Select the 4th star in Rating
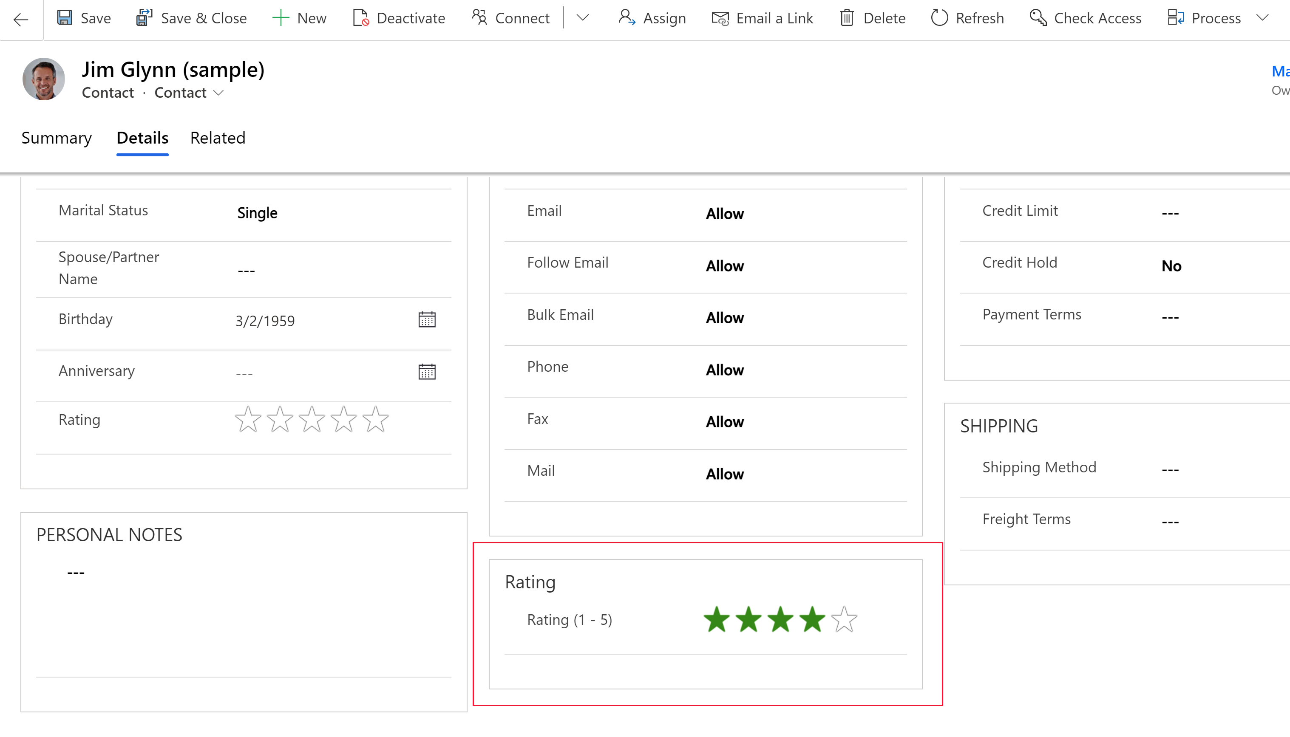 coord(811,619)
